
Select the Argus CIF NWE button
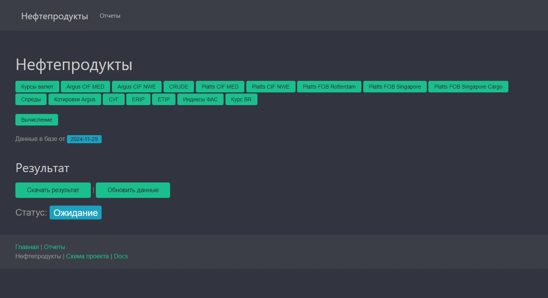pyautogui.click(x=137, y=87)
